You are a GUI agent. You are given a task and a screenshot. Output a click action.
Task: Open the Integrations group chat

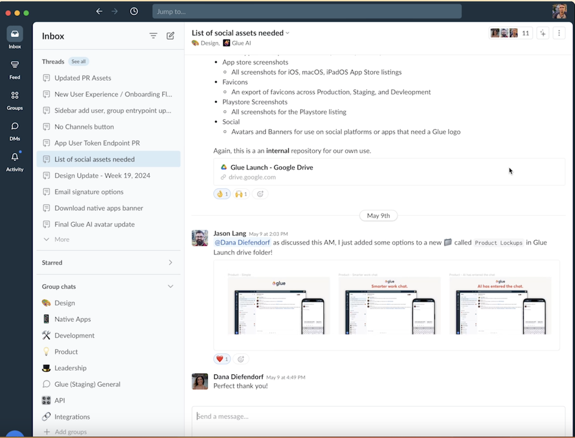(109, 417)
